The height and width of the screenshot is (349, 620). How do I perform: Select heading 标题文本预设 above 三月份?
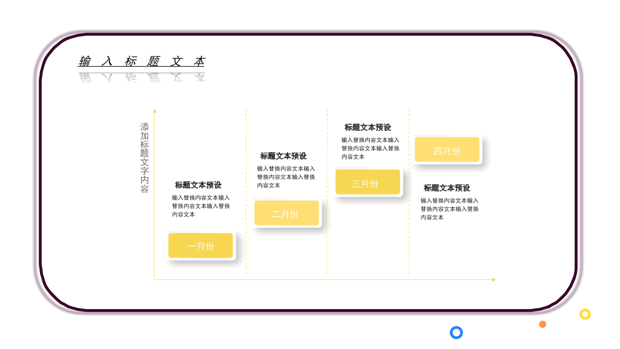tap(368, 127)
